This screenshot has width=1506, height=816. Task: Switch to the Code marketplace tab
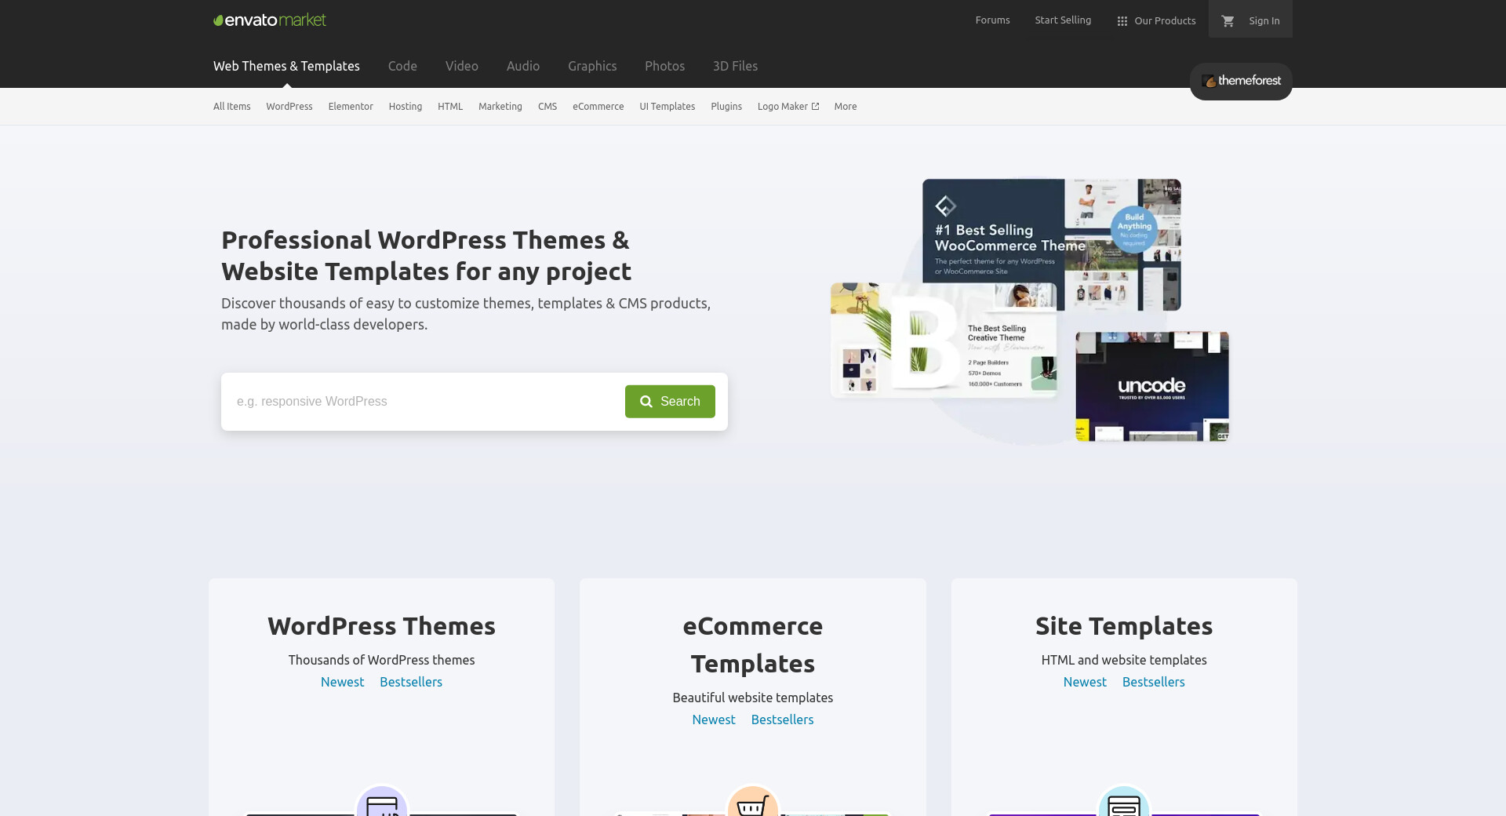(x=402, y=66)
